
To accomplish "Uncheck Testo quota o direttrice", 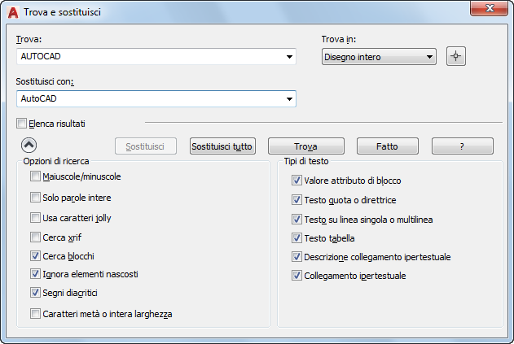I will click(x=297, y=200).
